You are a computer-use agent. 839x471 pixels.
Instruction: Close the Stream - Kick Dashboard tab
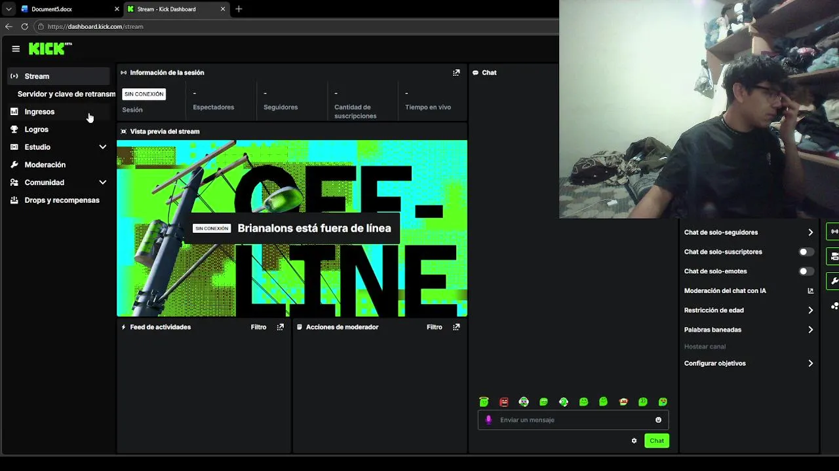click(223, 9)
